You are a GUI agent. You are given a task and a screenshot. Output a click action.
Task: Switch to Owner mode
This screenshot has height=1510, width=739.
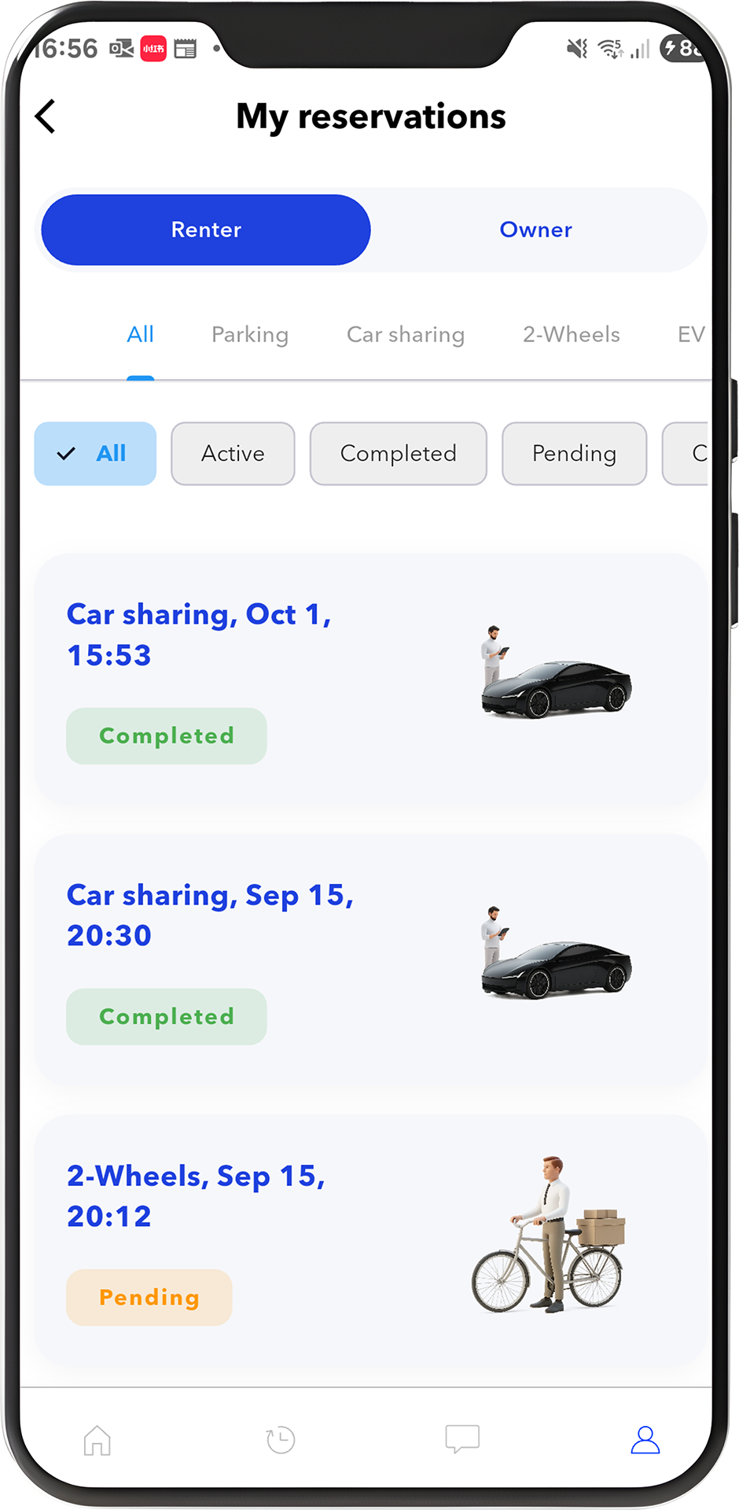click(x=535, y=230)
